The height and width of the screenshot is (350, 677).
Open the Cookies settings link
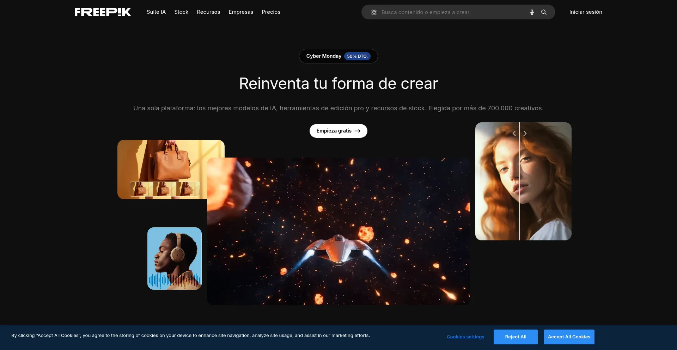point(465,337)
